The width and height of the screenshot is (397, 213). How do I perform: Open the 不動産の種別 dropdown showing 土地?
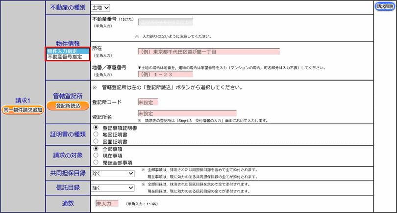100,8
